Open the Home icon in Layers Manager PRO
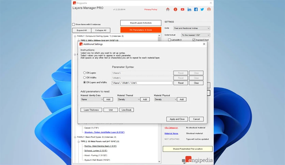This screenshot has height=165, width=285. [168, 10]
